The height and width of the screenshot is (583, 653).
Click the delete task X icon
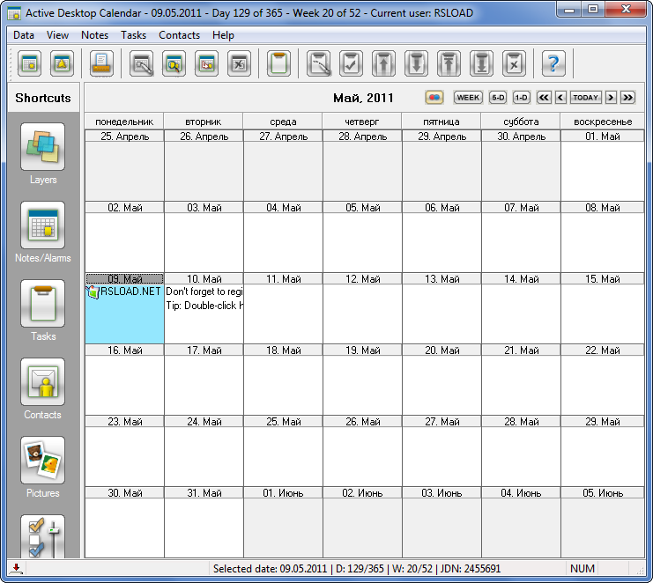(514, 63)
